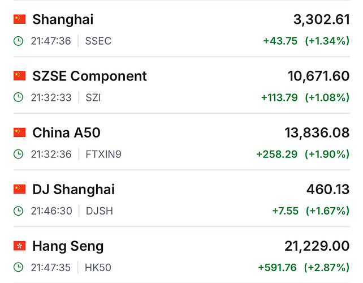363x283 pixels.
Task: Open the China A50 index page
Action: (66, 132)
